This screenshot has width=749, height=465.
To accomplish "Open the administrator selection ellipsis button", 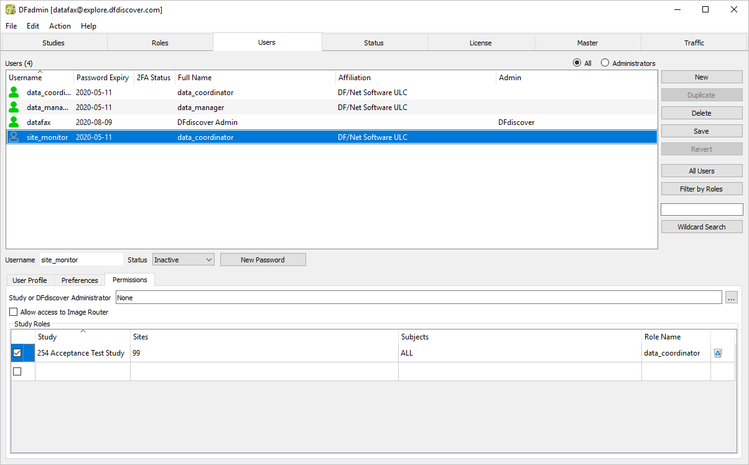I will (x=732, y=298).
